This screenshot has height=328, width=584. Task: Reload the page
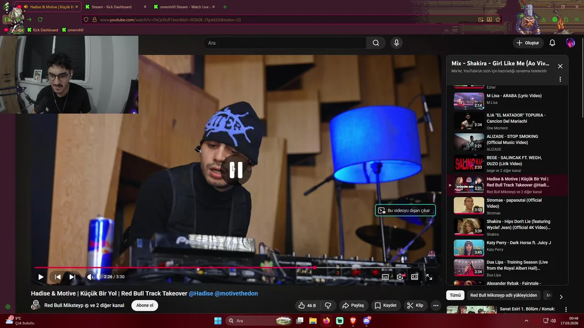(40, 20)
